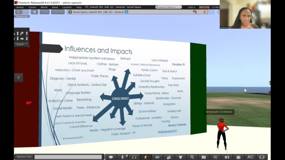This screenshot has width=285, height=160.
Task: Focus the nearby chat text input
Action: coord(68,157)
